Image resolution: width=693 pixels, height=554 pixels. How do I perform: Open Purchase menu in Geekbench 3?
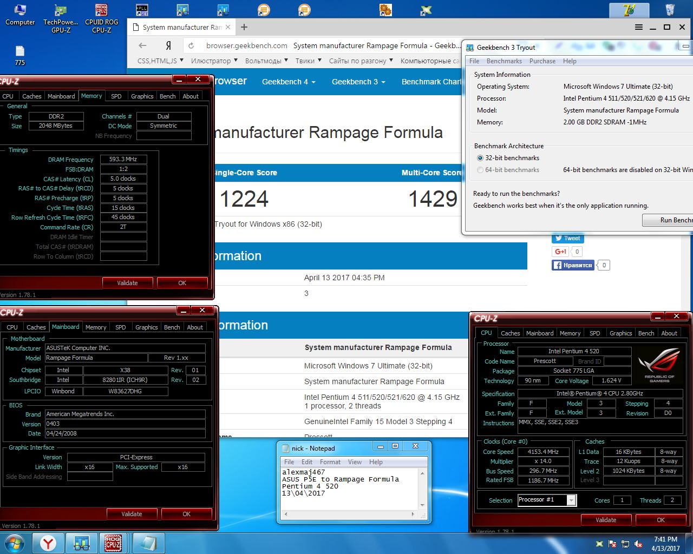542,61
